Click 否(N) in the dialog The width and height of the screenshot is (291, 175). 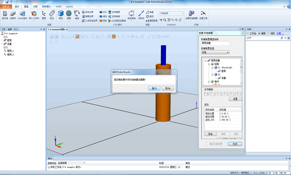coord(168,88)
